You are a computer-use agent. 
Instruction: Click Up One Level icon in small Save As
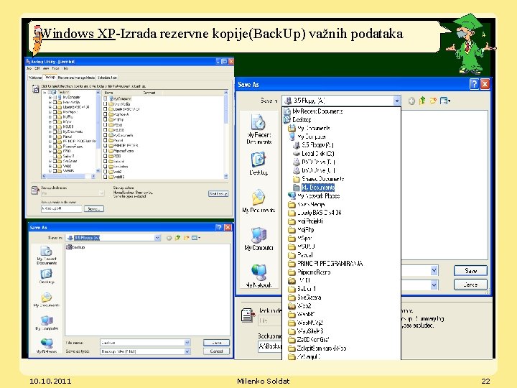point(178,238)
